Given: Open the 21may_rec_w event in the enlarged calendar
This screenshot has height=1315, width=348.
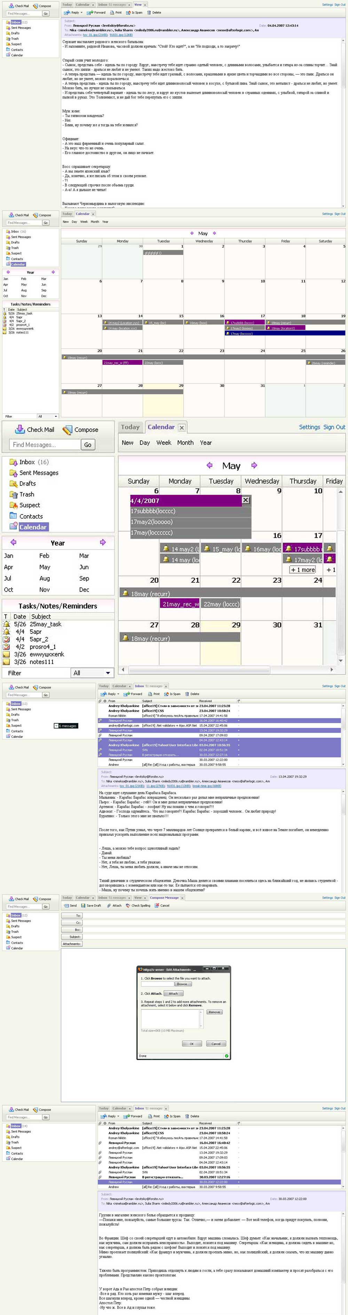Looking at the screenshot, I should tap(180, 604).
